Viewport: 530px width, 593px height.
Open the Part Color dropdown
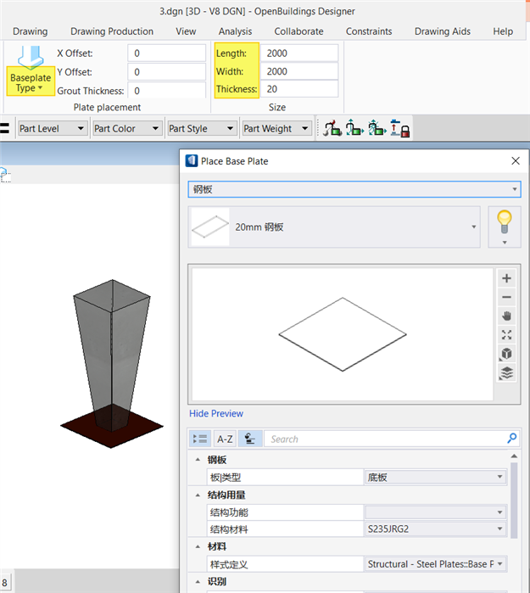coord(127,129)
